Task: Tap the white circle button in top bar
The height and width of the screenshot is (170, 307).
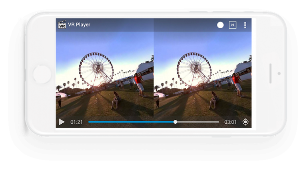Action: [220, 25]
